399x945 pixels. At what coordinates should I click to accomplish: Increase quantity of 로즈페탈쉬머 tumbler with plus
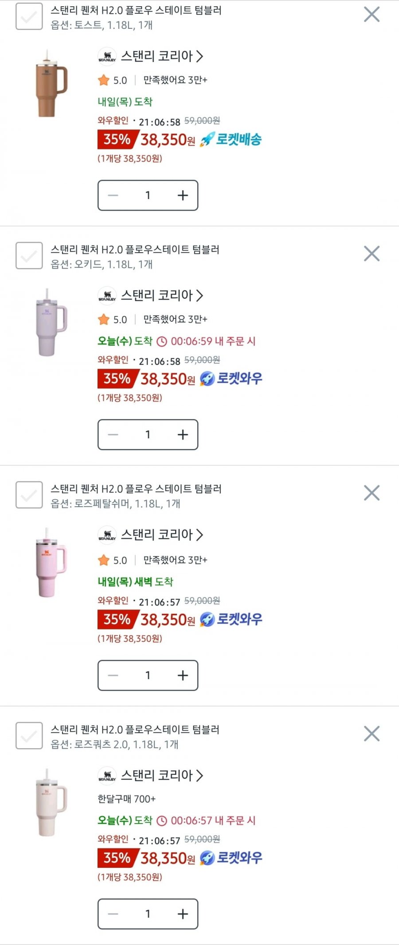183,675
